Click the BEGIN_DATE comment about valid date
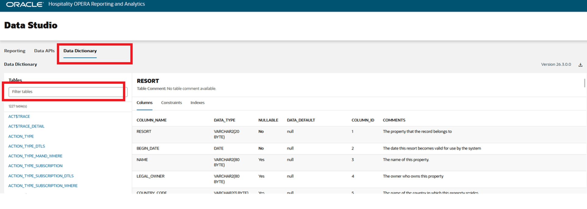587x209 pixels. click(432, 148)
